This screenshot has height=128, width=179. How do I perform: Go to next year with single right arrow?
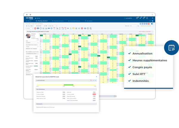(x=44, y=26)
